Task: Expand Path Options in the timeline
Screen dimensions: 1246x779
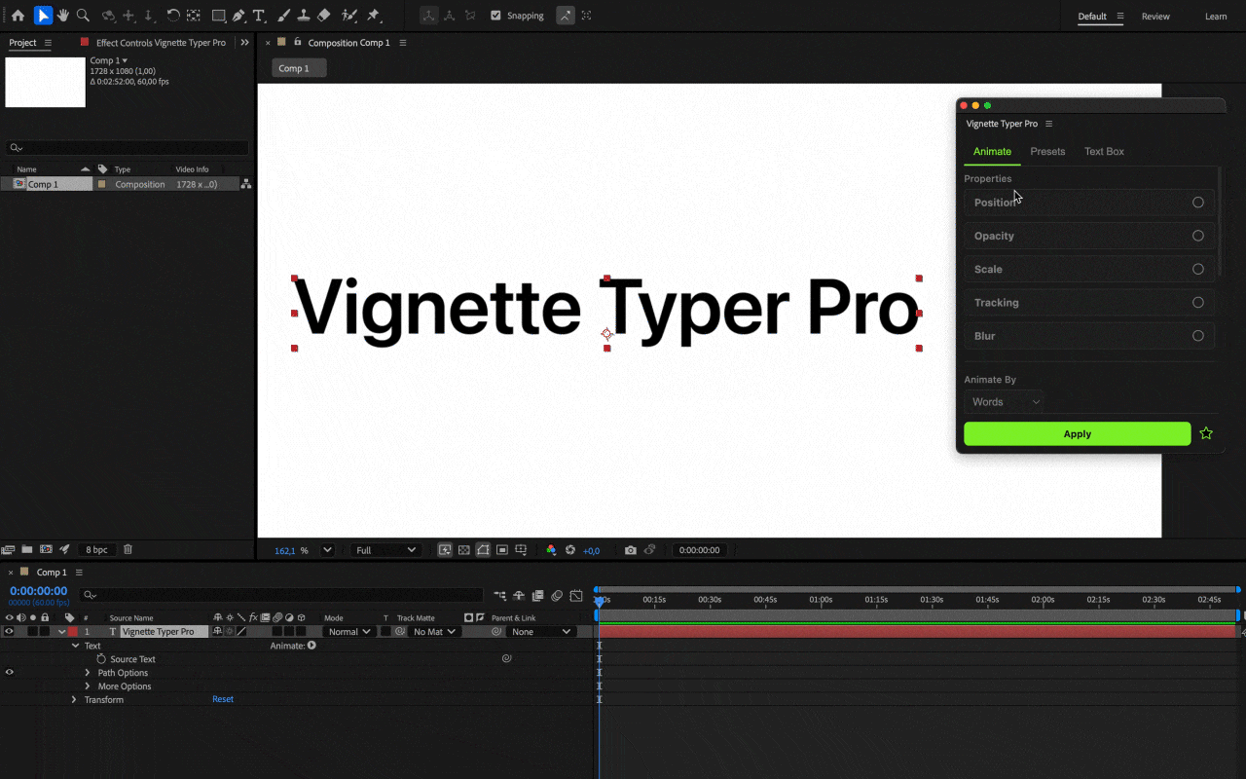Action: click(x=88, y=673)
